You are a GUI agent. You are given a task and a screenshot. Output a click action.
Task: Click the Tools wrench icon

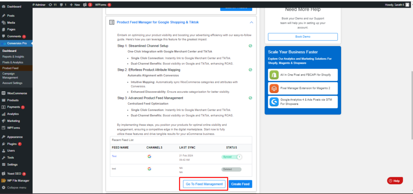tap(3, 157)
